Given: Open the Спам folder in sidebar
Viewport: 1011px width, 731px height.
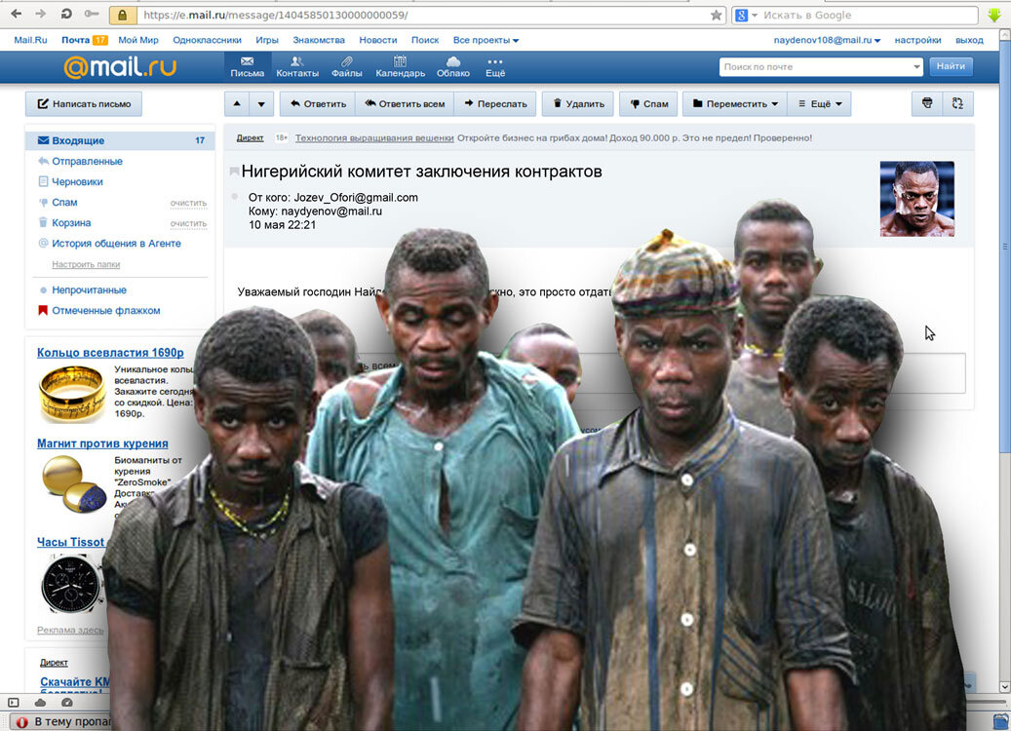Looking at the screenshot, I should pos(64,203).
